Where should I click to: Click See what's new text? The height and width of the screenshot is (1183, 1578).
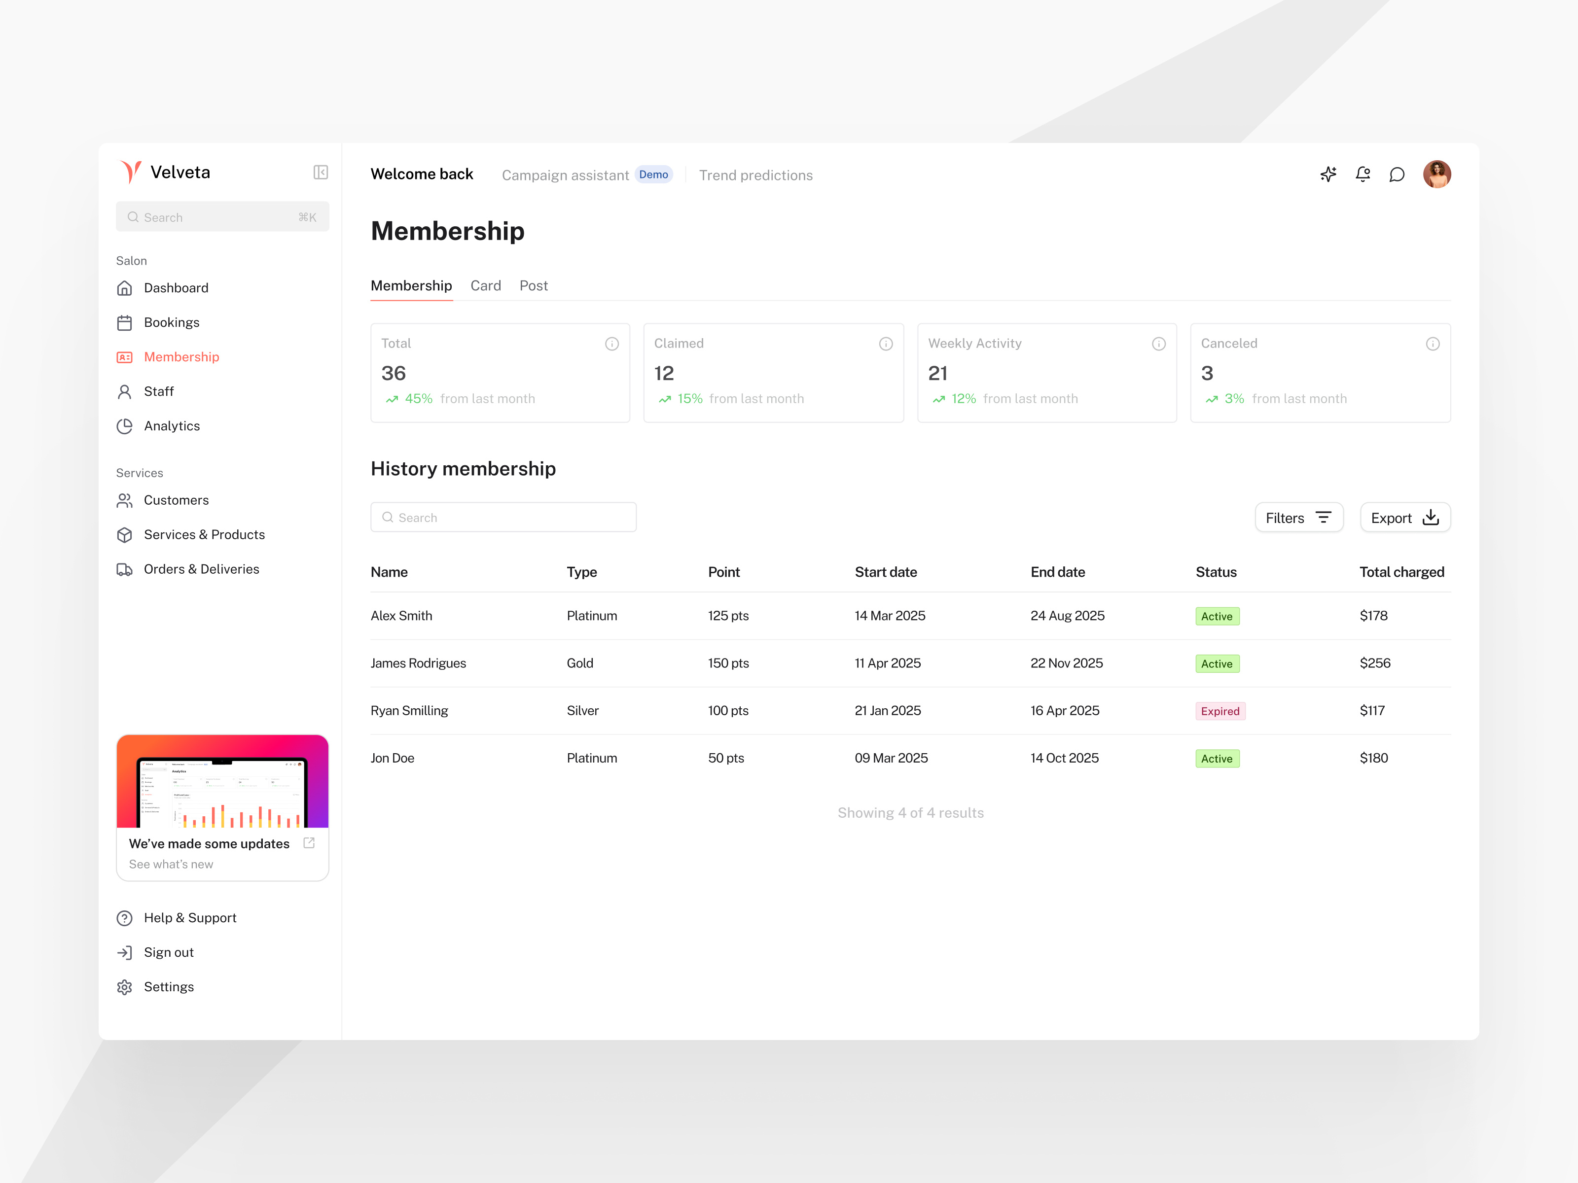coord(171,864)
